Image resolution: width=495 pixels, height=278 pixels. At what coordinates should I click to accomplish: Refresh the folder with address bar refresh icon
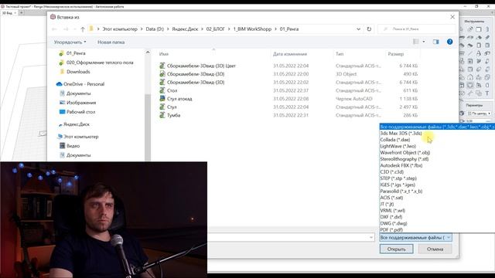(369, 29)
